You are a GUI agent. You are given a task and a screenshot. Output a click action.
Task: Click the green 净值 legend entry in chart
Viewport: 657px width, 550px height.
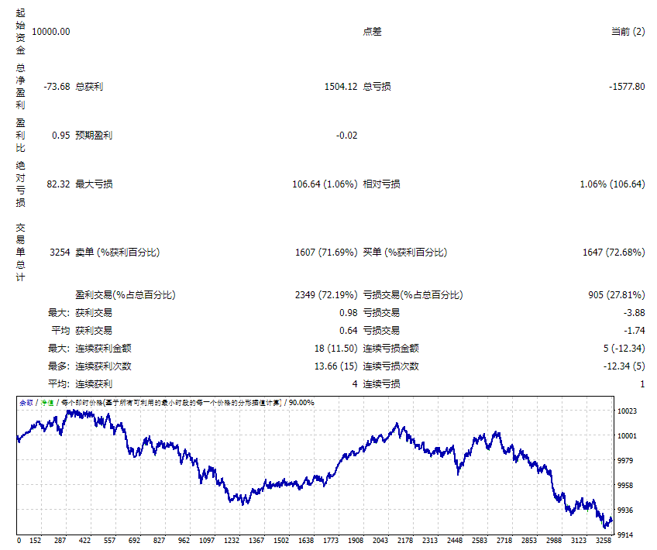[x=47, y=403]
